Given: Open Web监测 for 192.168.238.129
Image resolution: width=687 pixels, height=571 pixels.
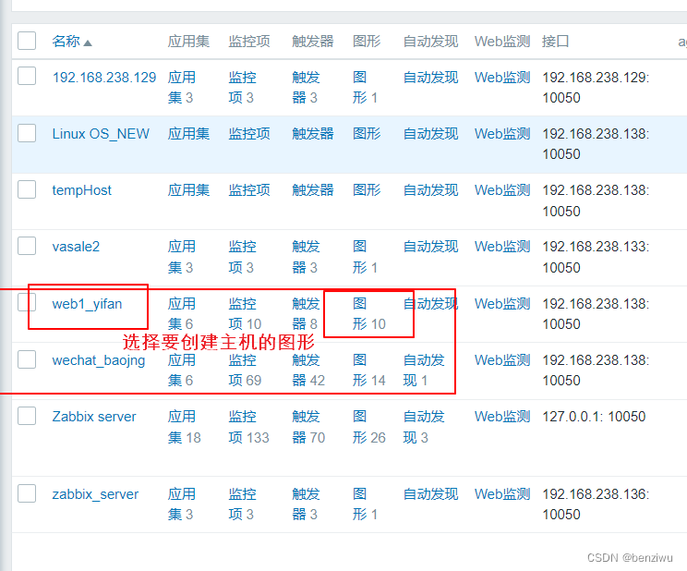Looking at the screenshot, I should pyautogui.click(x=502, y=78).
